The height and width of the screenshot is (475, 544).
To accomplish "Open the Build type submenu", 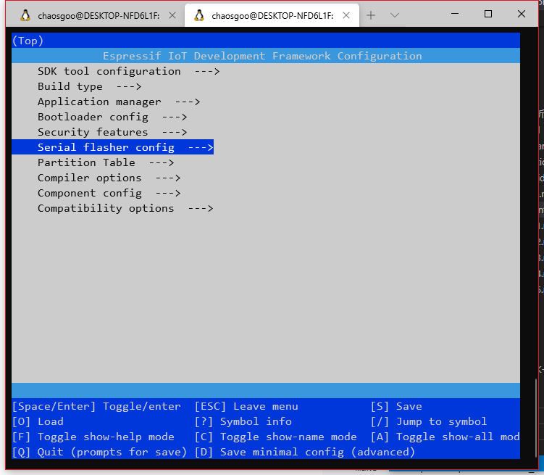I will [90, 87].
